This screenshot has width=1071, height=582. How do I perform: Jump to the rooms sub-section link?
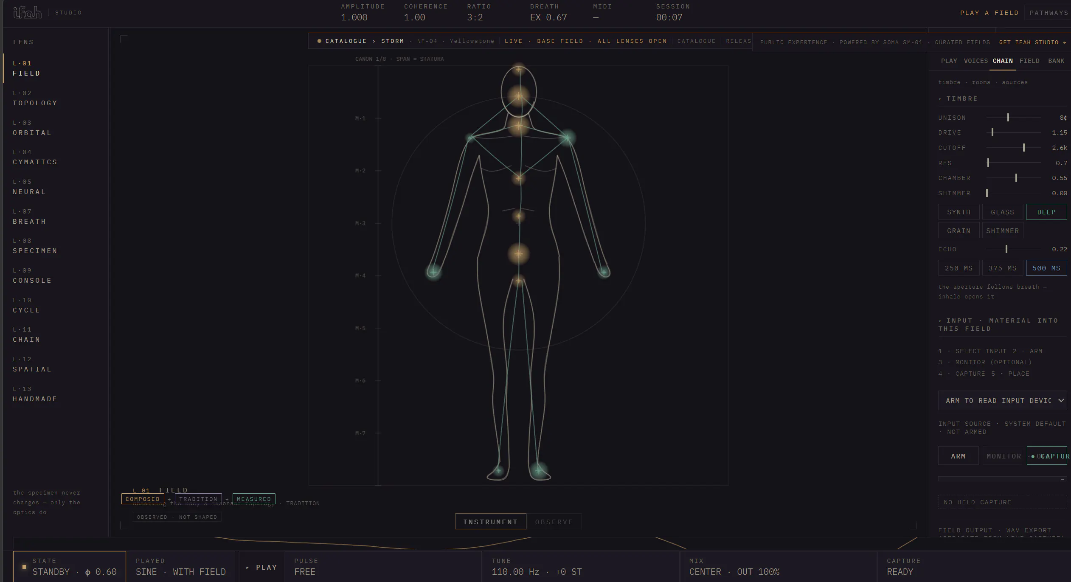[981, 82]
